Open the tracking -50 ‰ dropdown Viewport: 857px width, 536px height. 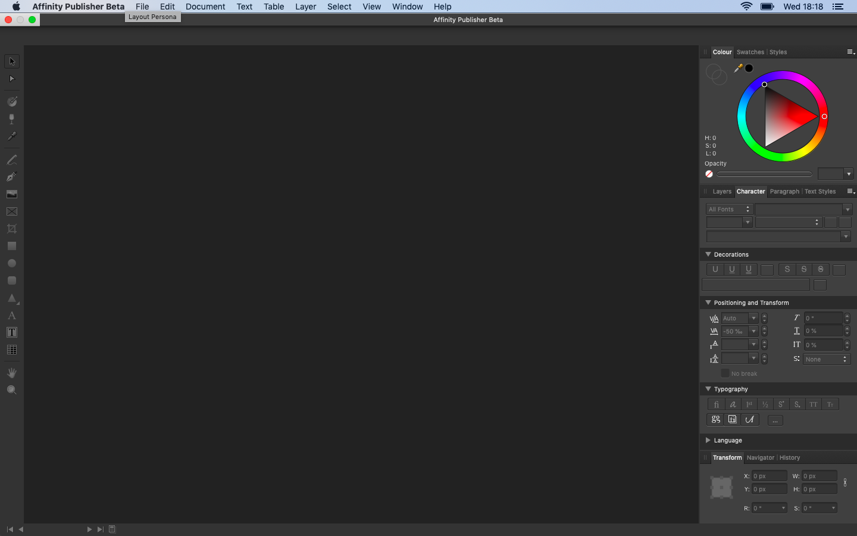[x=753, y=331]
